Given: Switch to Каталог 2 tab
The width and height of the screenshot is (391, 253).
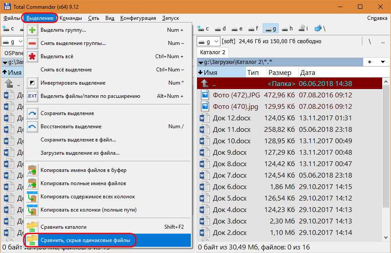Looking at the screenshot, I should coord(212,52).
